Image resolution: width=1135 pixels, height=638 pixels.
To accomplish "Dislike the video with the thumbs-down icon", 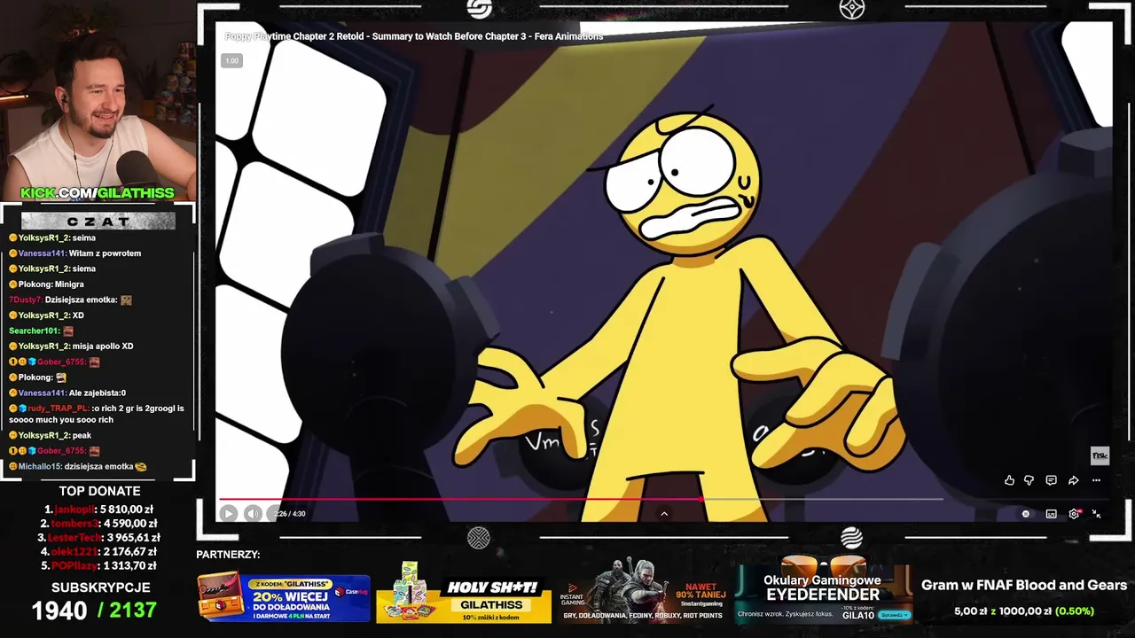I will (x=1029, y=480).
